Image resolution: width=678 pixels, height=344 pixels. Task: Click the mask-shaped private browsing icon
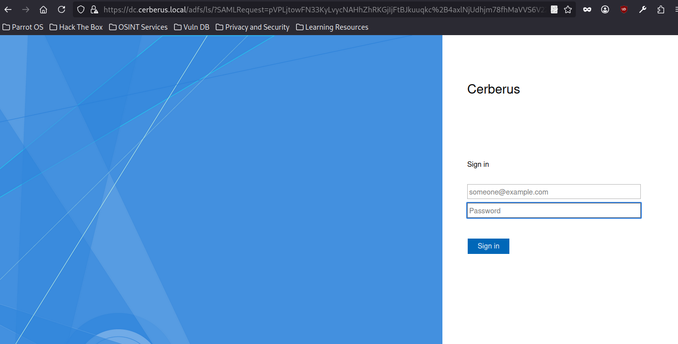coord(587,9)
